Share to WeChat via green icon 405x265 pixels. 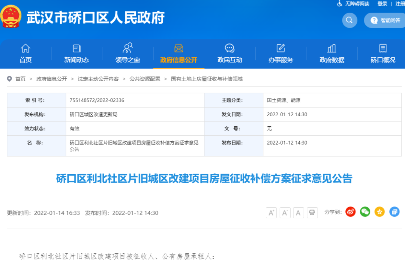click(365, 212)
